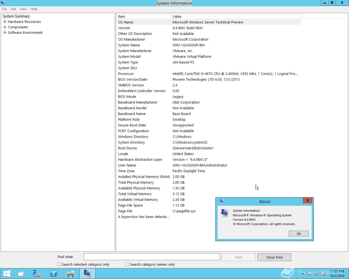Select System Summary in the tree
The image size is (349, 279).
[16, 16]
